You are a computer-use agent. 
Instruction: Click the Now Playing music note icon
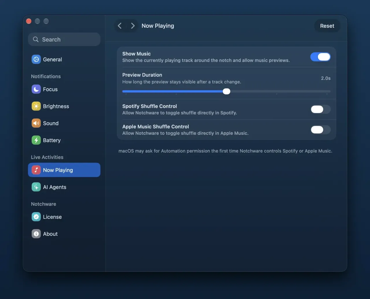36,170
